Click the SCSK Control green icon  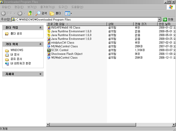pos(49,50)
